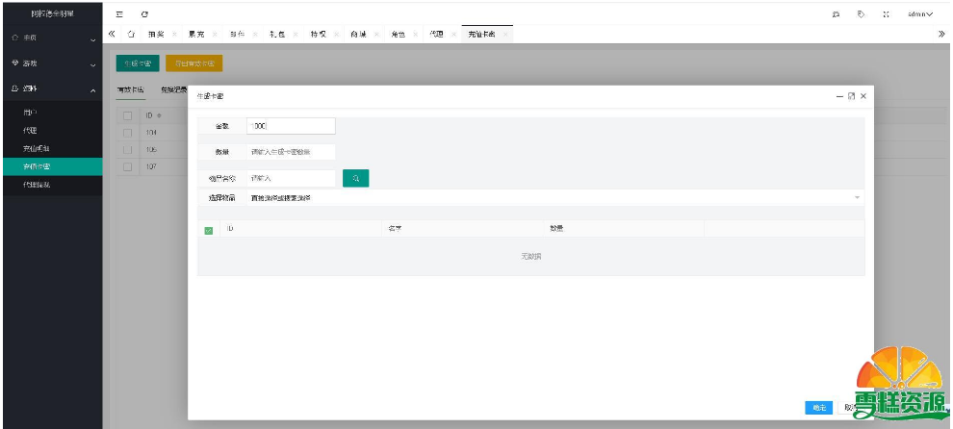The height and width of the screenshot is (429, 953).
Task: Click the refresh icon in top bar
Action: pos(144,14)
